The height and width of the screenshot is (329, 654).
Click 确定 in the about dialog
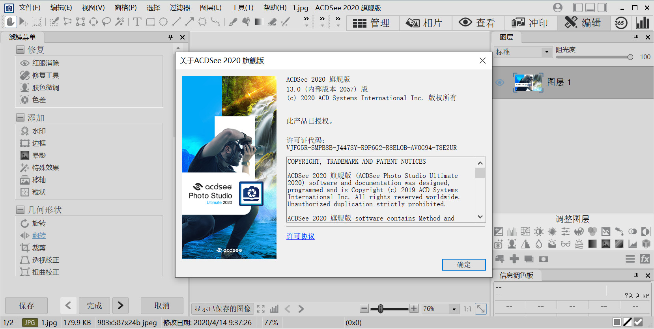point(464,265)
